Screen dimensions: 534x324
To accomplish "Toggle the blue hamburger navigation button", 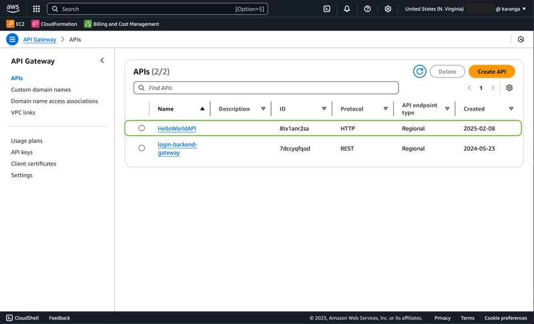I will tap(12, 39).
